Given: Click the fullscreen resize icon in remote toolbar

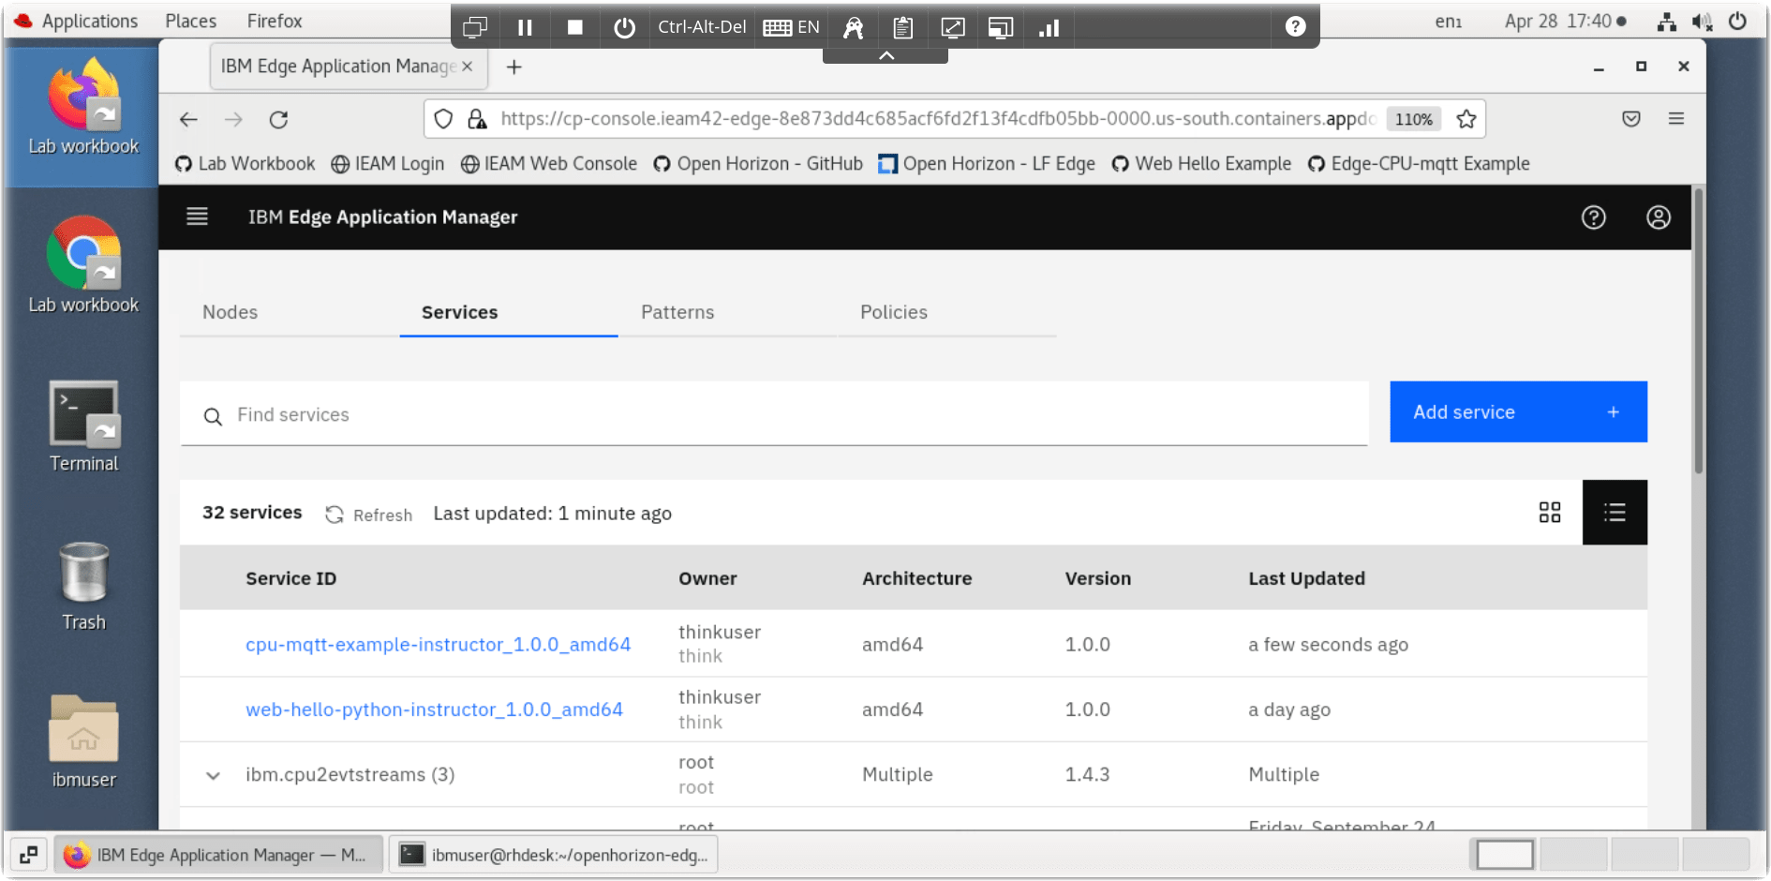Looking at the screenshot, I should pos(952,27).
